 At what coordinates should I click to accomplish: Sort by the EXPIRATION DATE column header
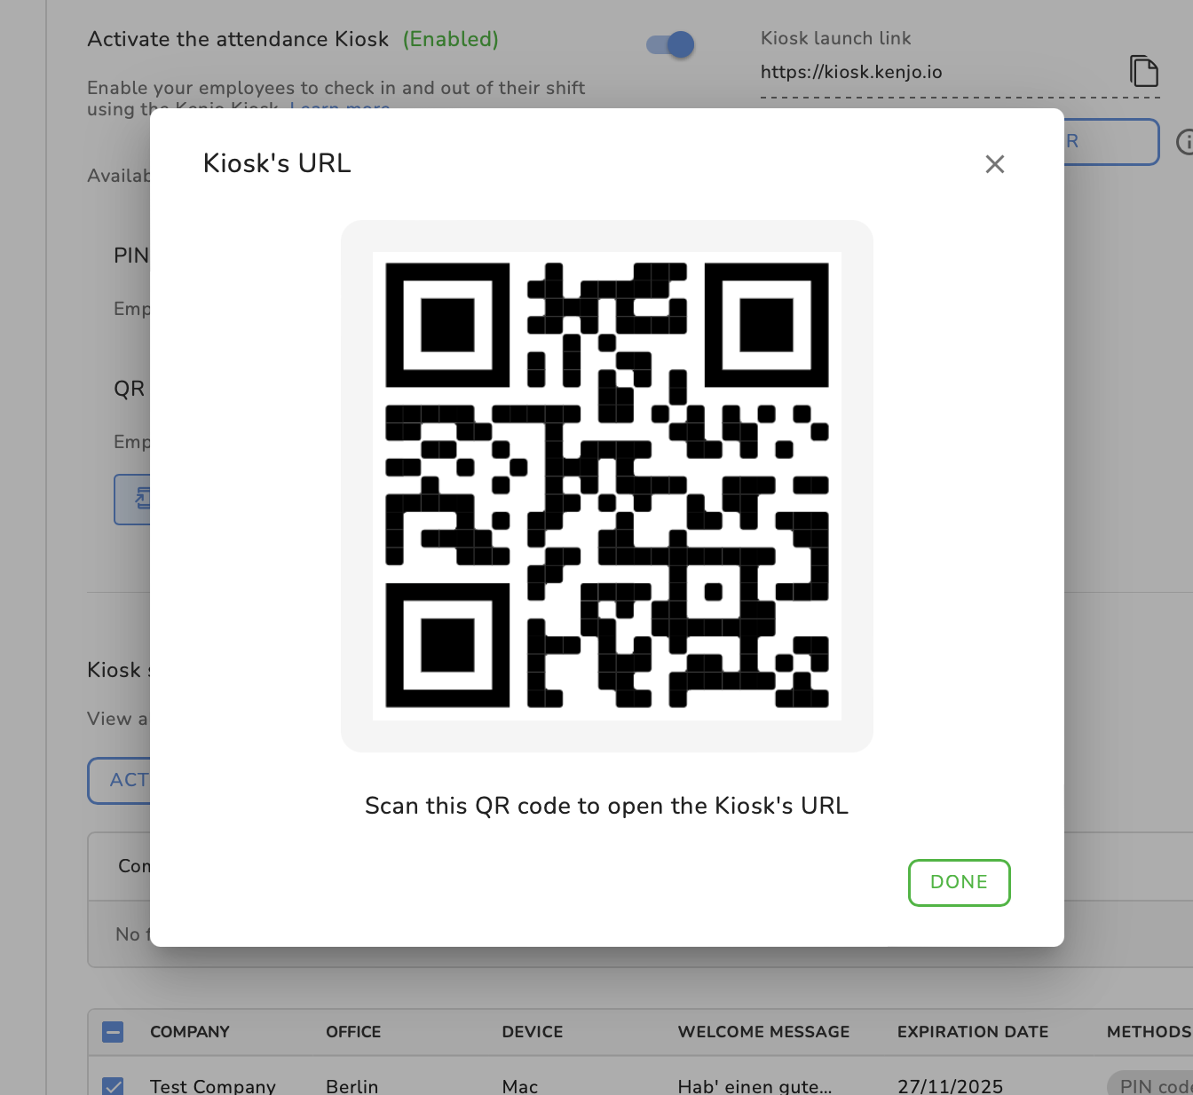pyautogui.click(x=973, y=1032)
